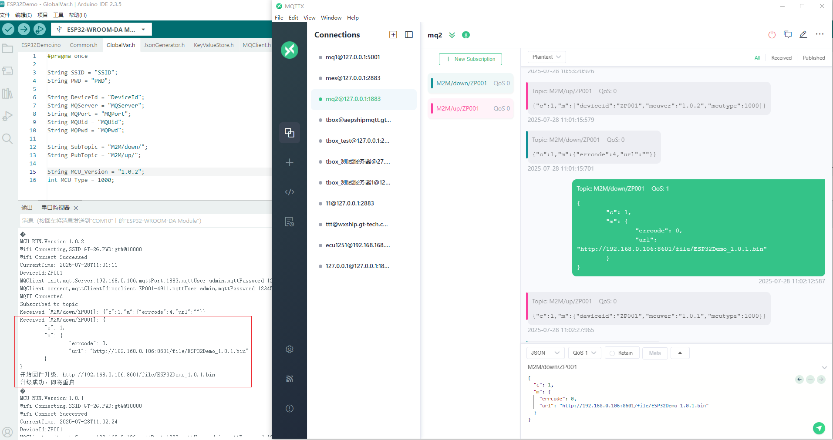Select the M2M/down/ZP001 subscription

click(471, 83)
